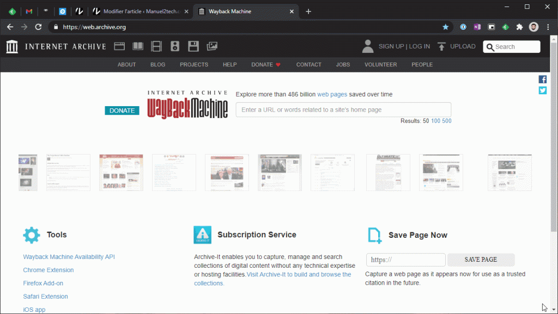Open Wayback Machine Availability API link

[69, 257]
